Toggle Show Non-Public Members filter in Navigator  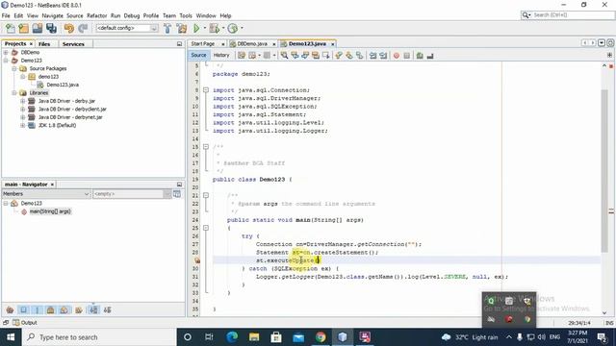[51, 309]
